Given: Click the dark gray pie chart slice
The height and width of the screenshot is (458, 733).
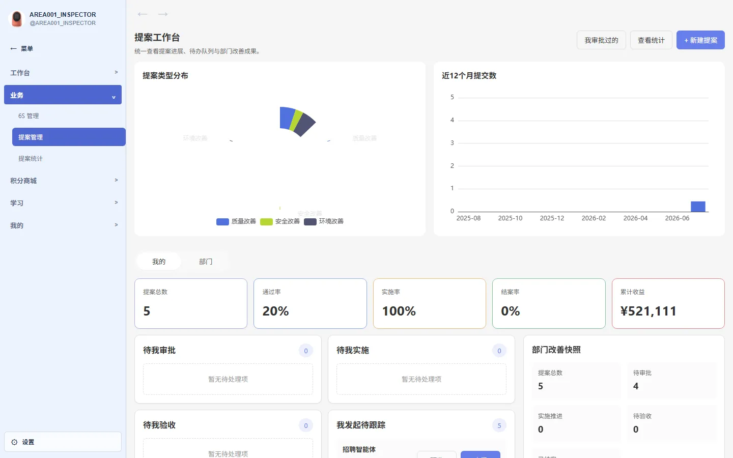Looking at the screenshot, I should pyautogui.click(x=304, y=124).
